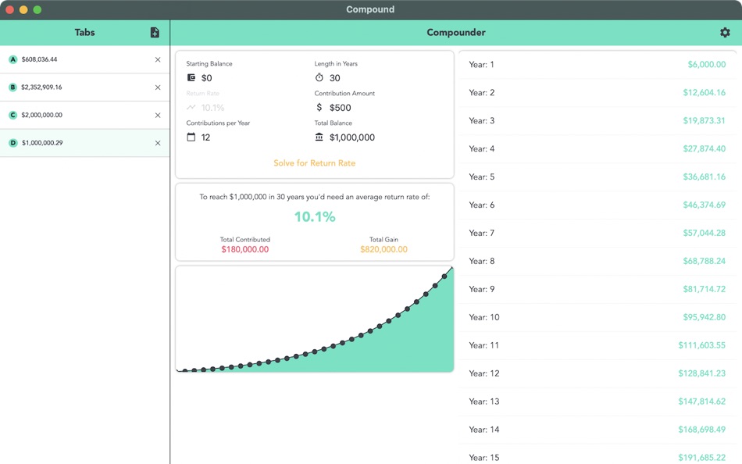Add a new tab with the document-plus icon
742x464 pixels.
(x=155, y=32)
